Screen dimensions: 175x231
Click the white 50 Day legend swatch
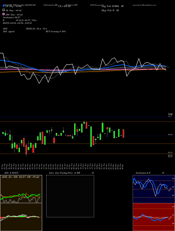3,10
